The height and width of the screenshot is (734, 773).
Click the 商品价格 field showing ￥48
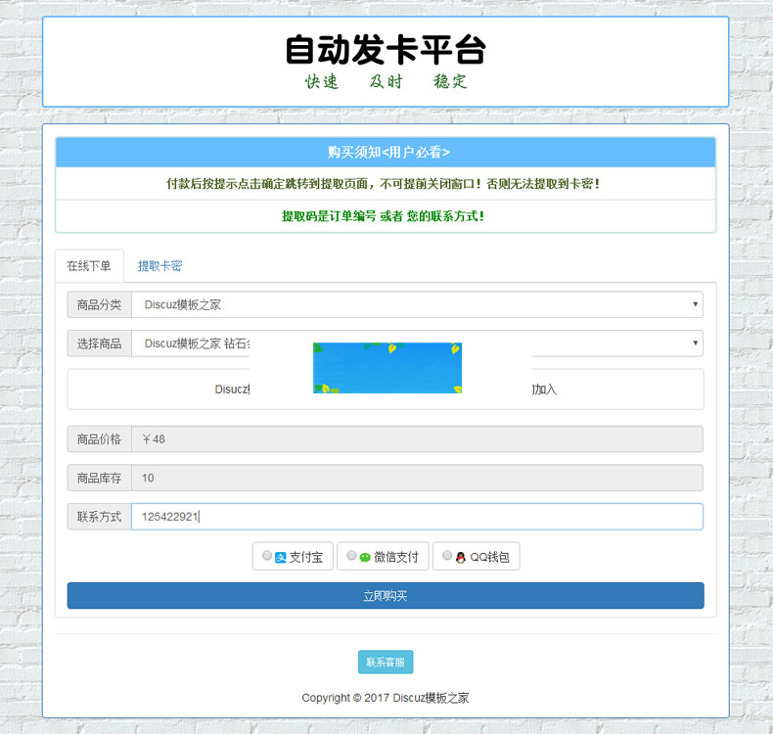click(x=417, y=439)
